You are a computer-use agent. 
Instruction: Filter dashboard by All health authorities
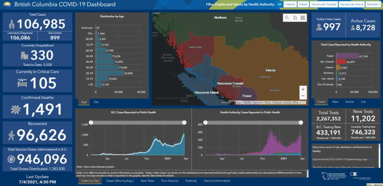point(279,4)
